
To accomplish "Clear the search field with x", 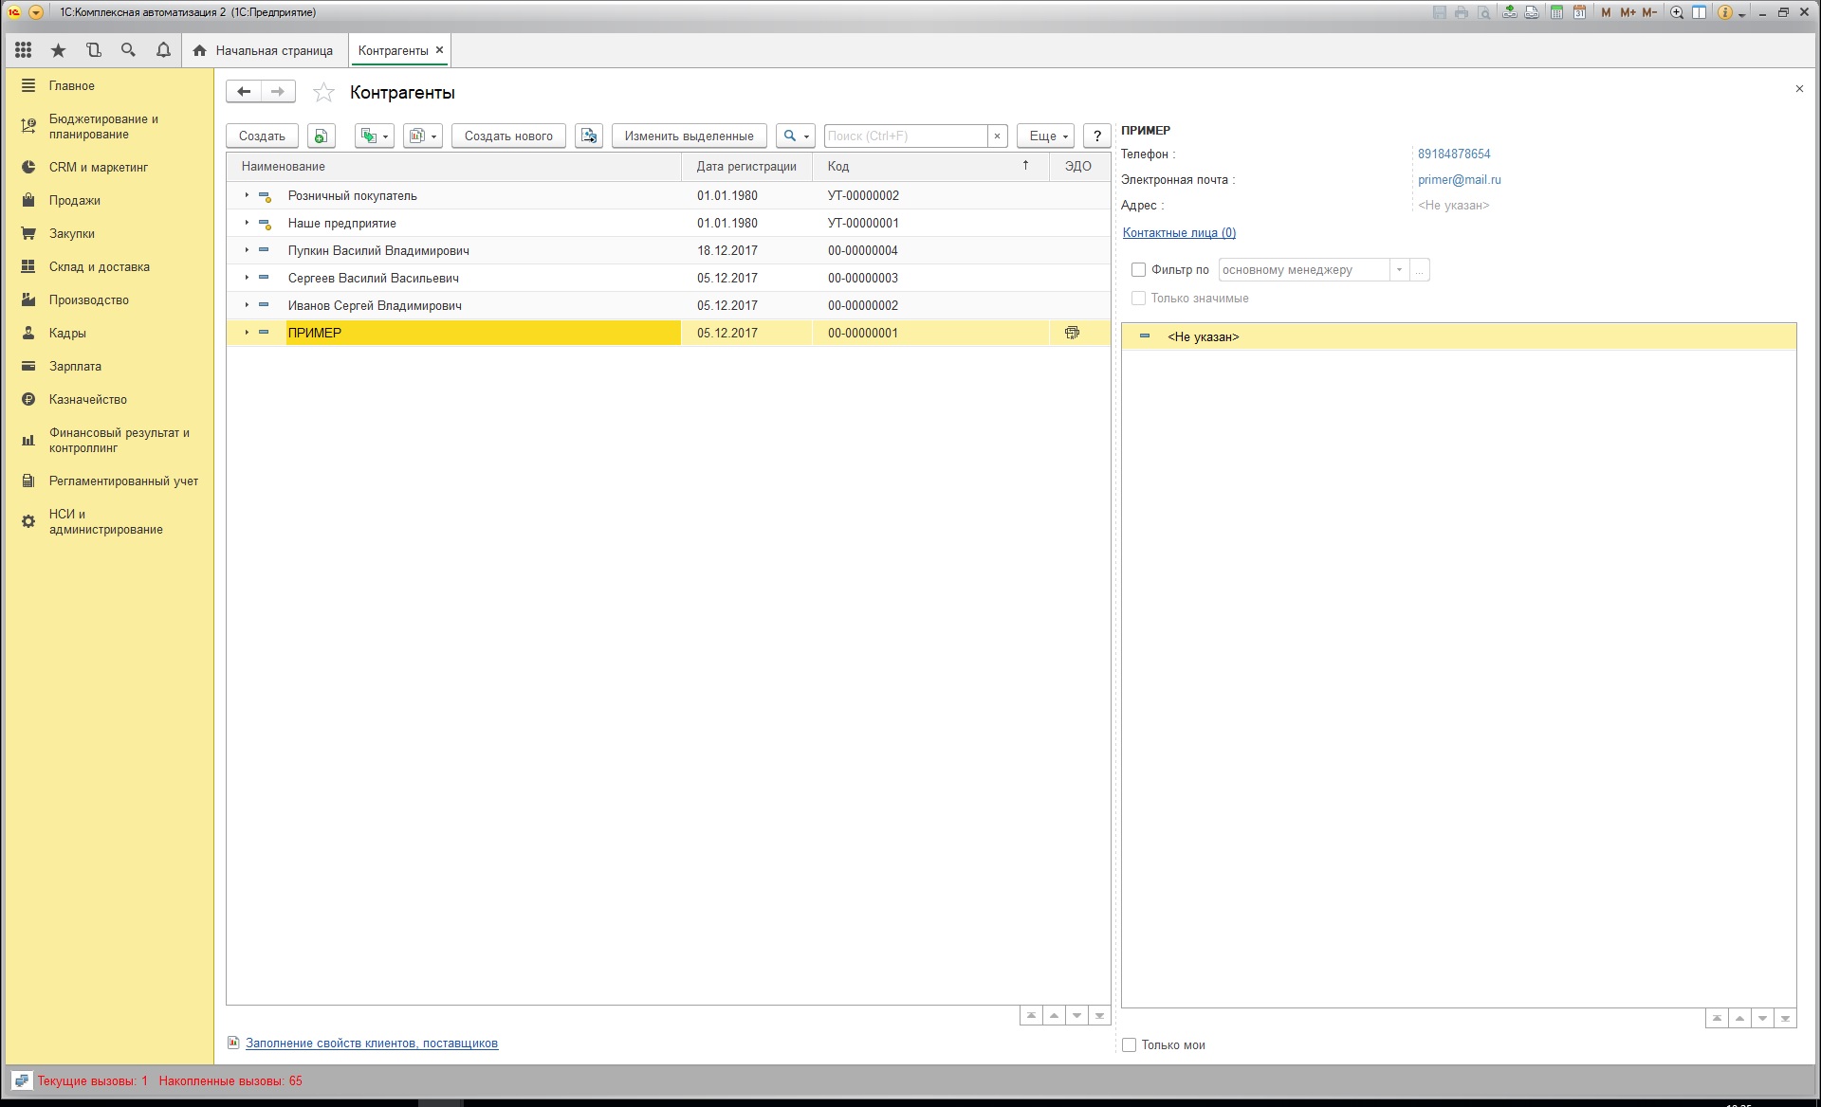I will (x=997, y=136).
